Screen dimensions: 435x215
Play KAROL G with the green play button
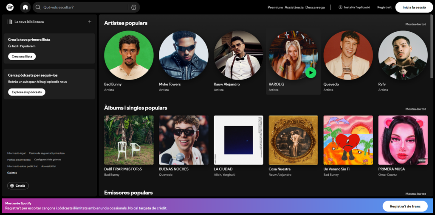coord(311,73)
